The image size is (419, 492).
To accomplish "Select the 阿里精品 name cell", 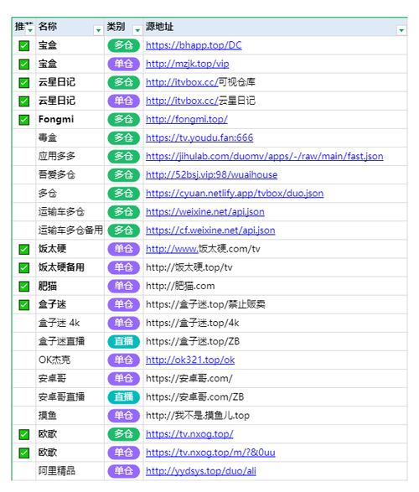I will 70,471.
